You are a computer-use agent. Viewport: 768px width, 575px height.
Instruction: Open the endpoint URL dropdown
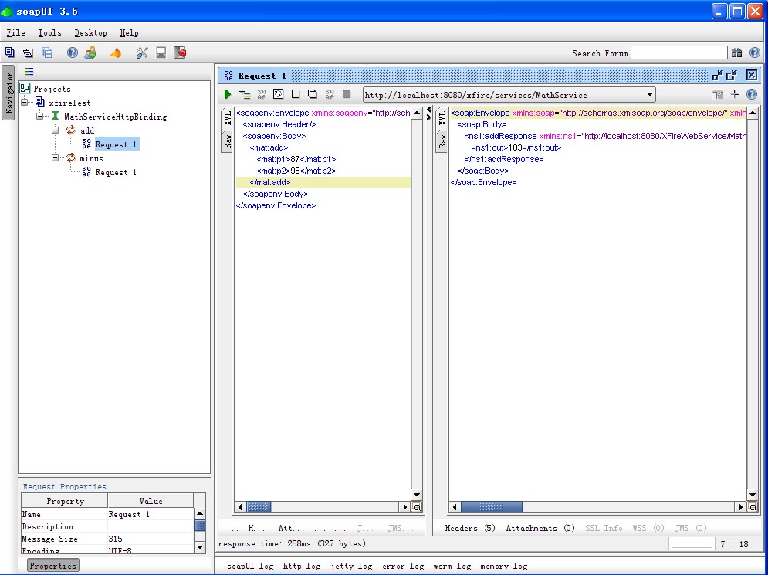click(x=649, y=95)
